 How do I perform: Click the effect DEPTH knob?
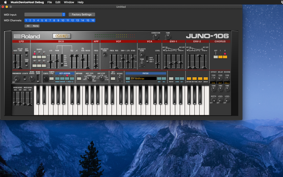(214, 100)
